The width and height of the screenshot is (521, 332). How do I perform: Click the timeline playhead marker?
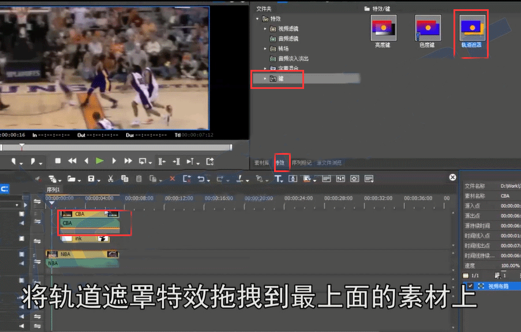(52, 202)
